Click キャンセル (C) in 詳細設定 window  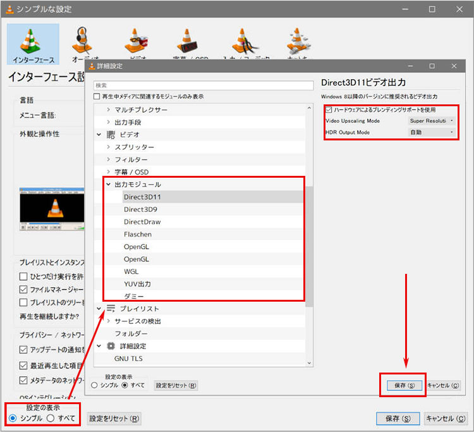[443, 385]
